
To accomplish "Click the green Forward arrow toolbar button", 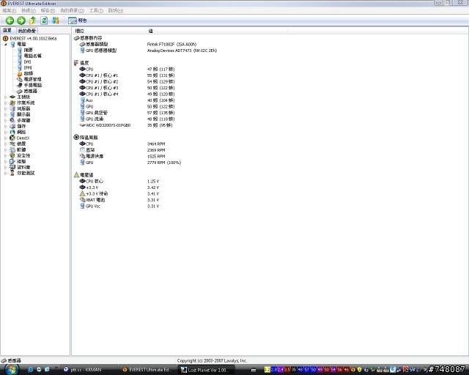I will tap(21, 21).
